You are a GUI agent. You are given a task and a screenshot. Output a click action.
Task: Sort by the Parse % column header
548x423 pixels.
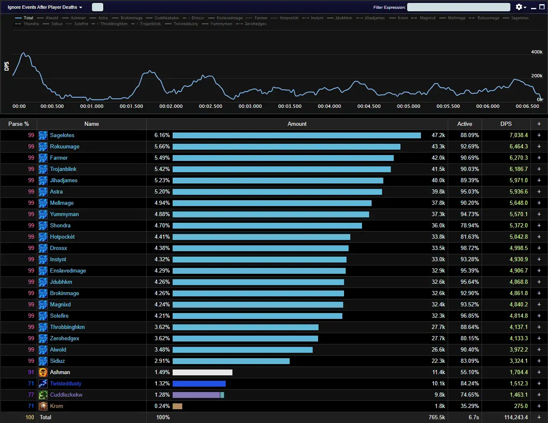pyautogui.click(x=18, y=124)
